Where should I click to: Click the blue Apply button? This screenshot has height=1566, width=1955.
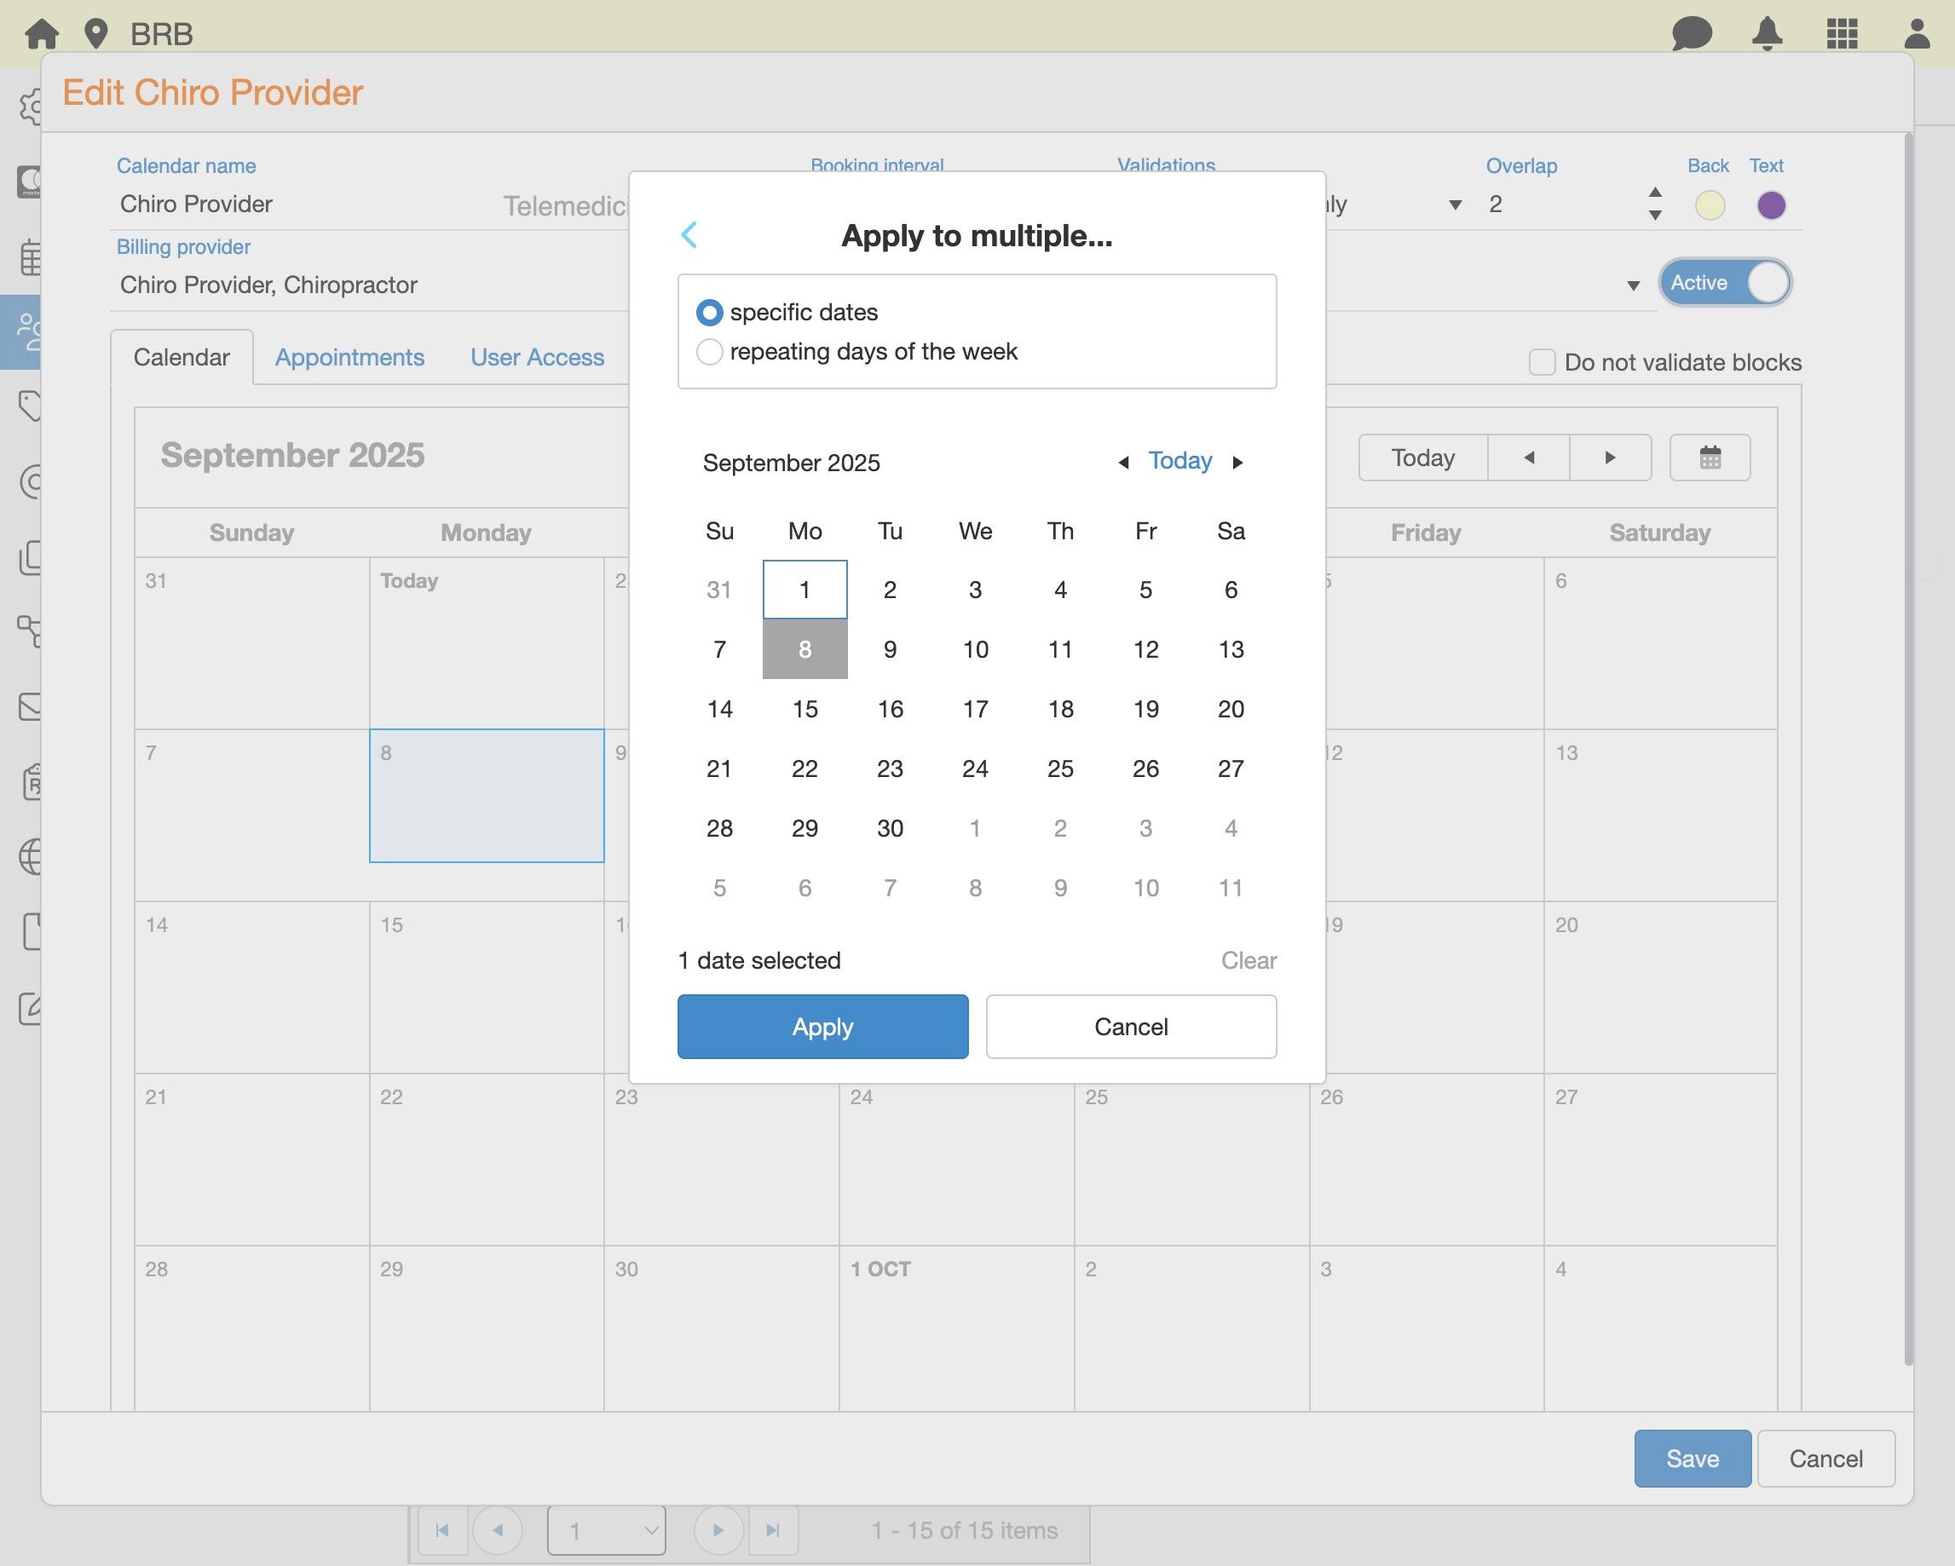[x=822, y=1027]
